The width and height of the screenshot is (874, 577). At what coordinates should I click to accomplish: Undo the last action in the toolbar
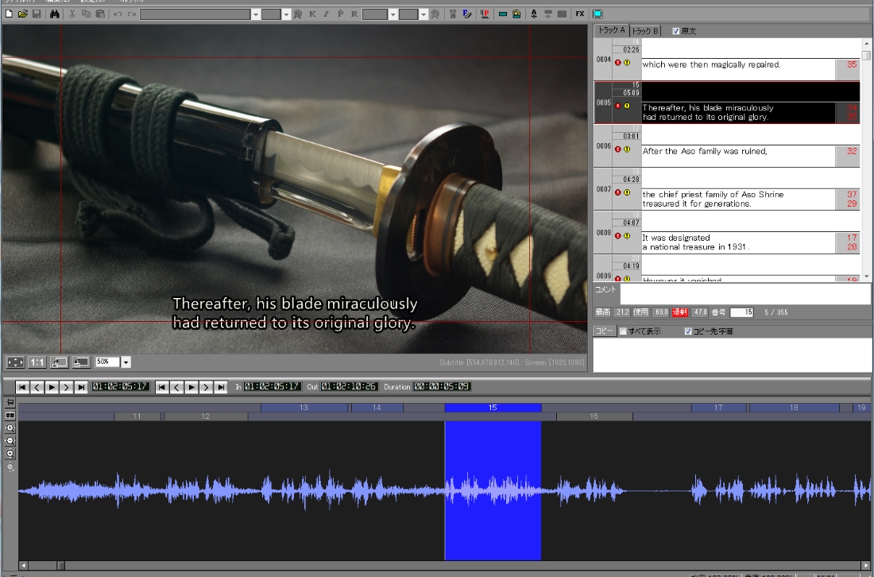pyautogui.click(x=118, y=14)
